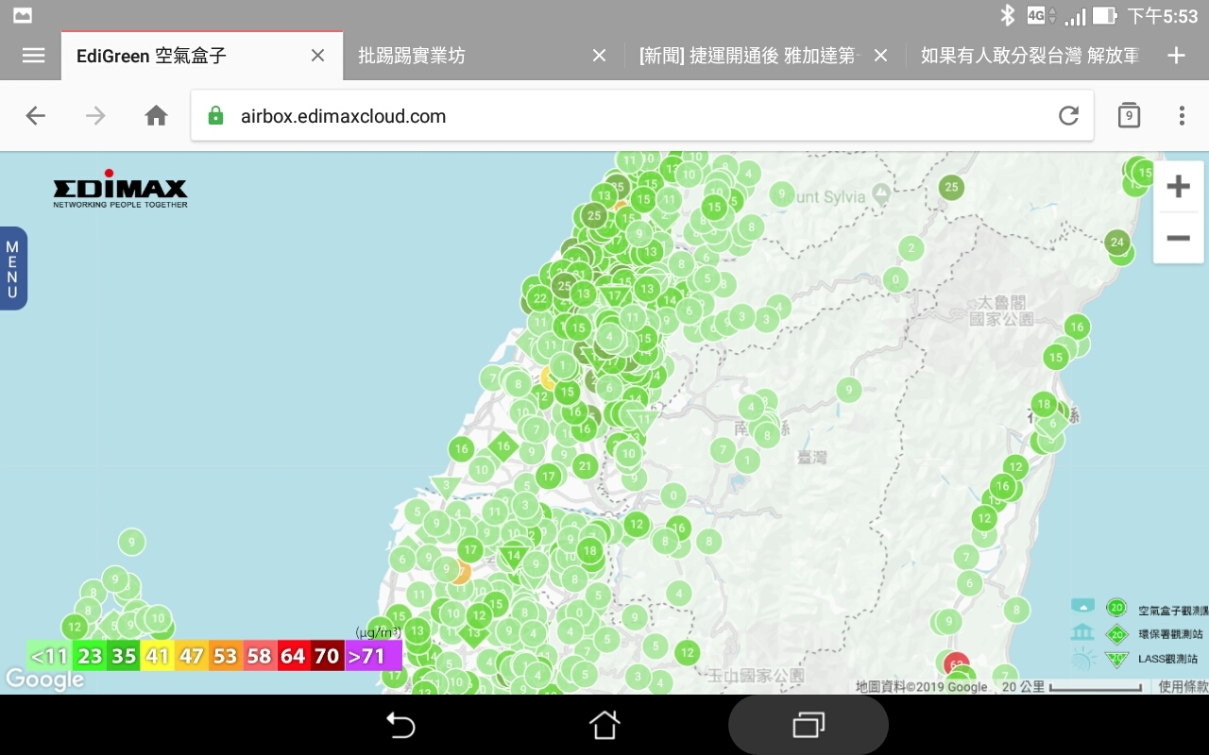
Task: Click the 58 salmon legend swatch
Action: coord(260,656)
